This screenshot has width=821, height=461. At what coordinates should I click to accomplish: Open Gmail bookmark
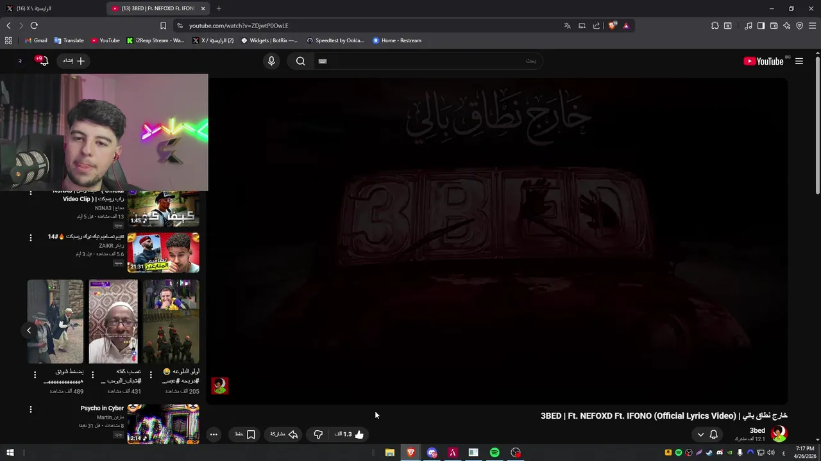click(36, 40)
